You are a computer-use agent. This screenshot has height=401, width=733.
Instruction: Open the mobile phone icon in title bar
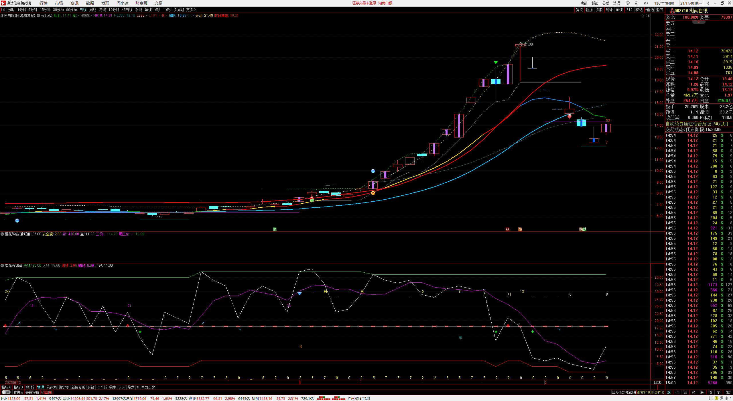click(x=636, y=3)
